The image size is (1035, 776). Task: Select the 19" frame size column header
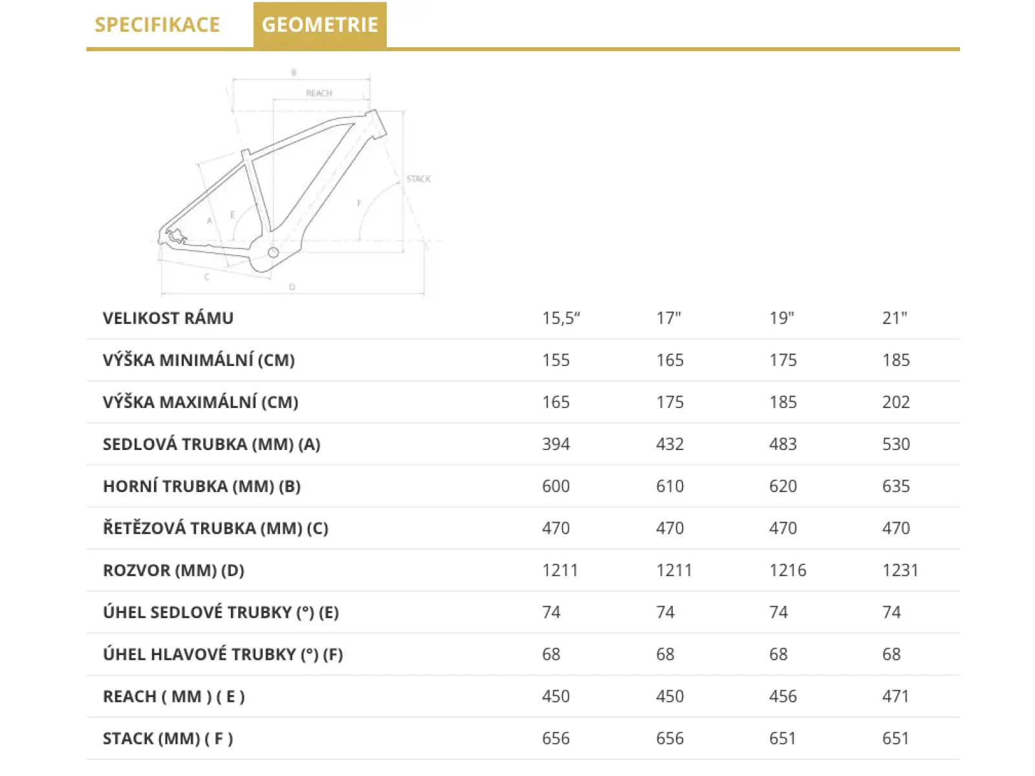coord(781,318)
